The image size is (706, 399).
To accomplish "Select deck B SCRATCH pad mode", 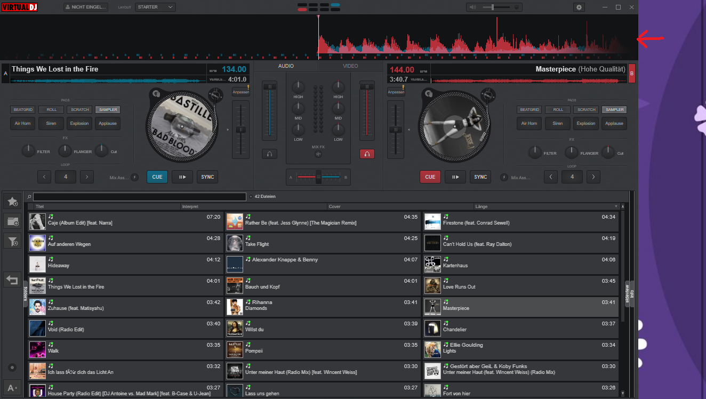I will pyautogui.click(x=586, y=109).
